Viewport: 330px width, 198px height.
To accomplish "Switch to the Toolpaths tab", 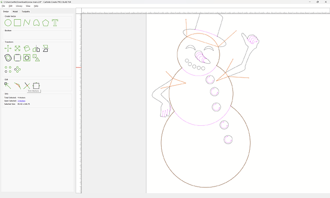I will click(26, 11).
